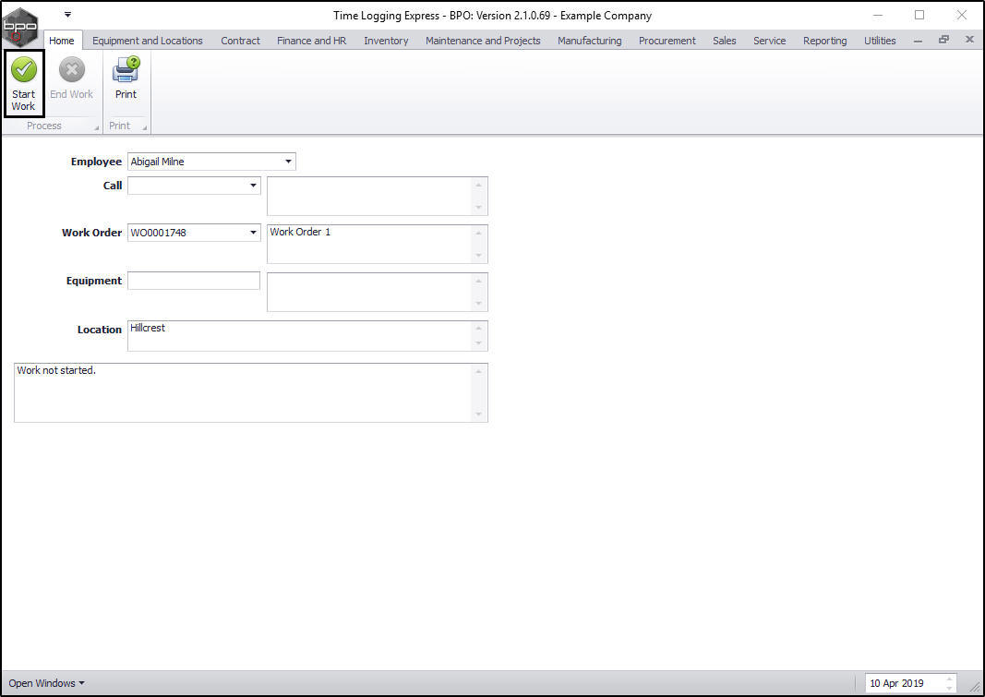985x697 pixels.
Task: Open the Employee dropdown showing Abigail Milne
Action: point(288,162)
